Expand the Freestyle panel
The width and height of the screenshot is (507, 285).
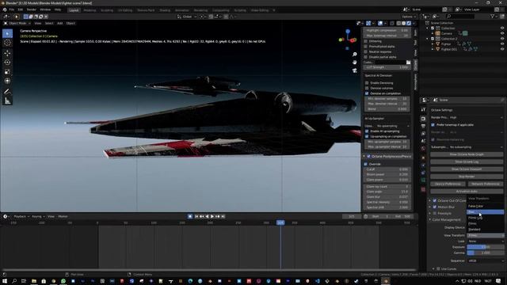430,213
